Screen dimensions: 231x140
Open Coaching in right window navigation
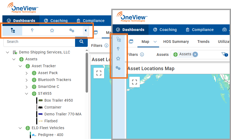[165, 30]
